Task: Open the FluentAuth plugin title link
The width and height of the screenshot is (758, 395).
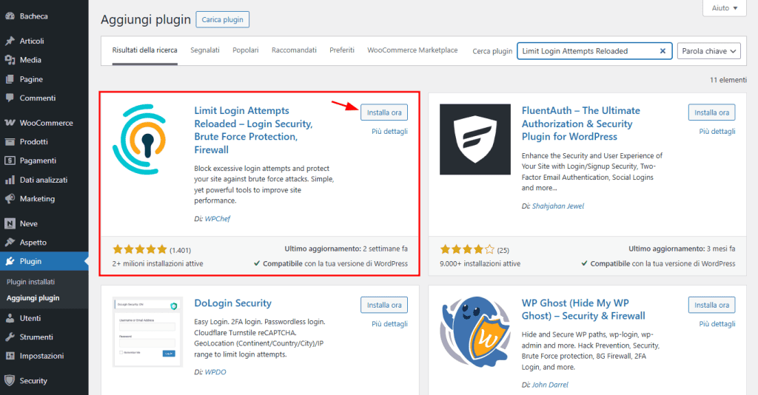Action: (580, 124)
